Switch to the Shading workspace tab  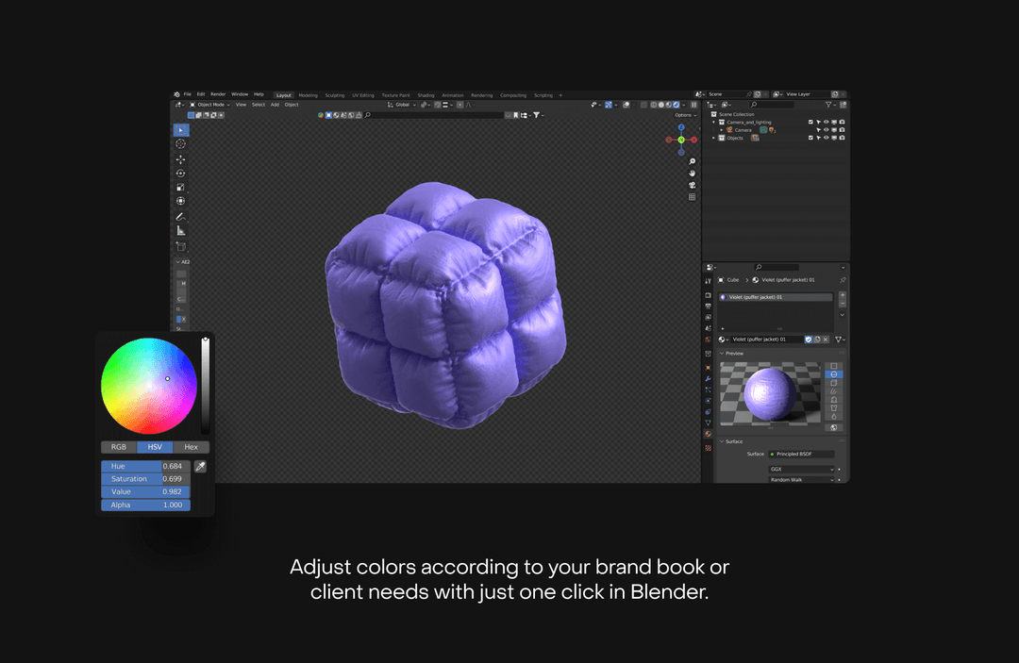426,95
